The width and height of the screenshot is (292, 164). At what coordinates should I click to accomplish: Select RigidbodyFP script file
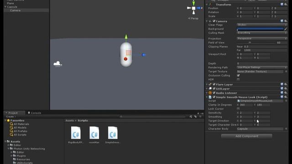(76, 135)
